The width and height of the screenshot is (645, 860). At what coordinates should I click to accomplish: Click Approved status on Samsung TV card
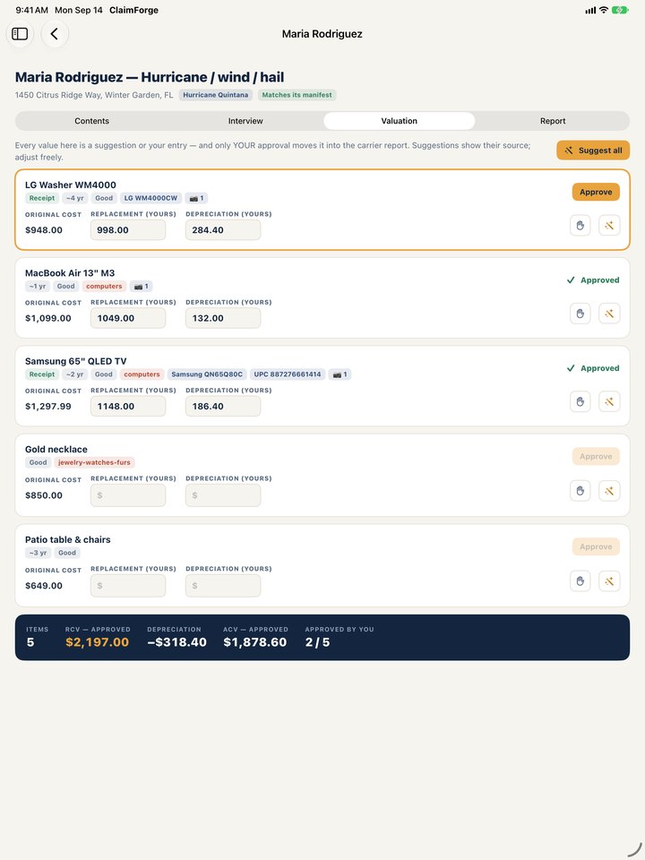point(593,368)
